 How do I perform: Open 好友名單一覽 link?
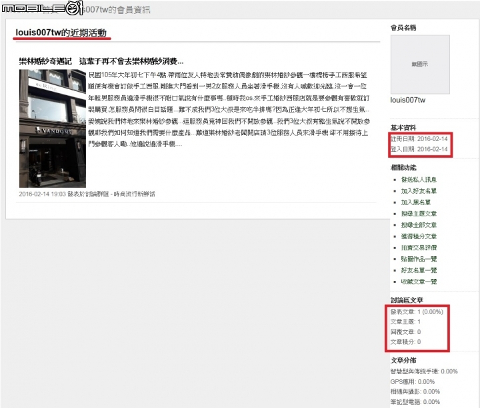(x=419, y=270)
